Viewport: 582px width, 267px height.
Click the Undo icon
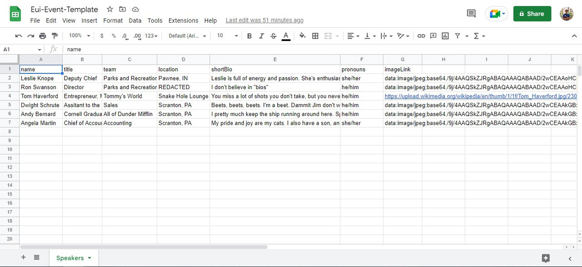[x=19, y=36]
